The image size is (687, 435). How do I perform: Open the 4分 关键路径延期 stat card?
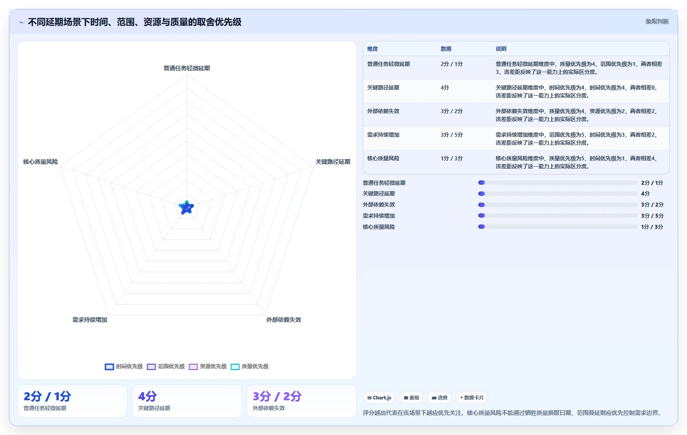(x=187, y=401)
